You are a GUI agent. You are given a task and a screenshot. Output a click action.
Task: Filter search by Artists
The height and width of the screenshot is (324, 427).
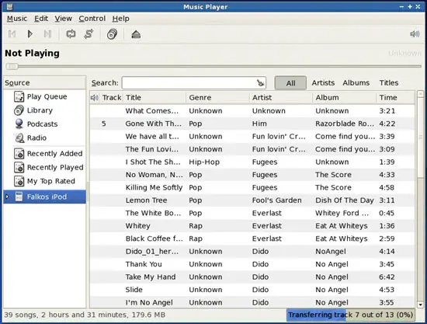(x=323, y=83)
